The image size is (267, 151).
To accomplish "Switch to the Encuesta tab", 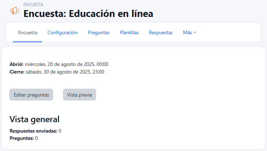I will [x=28, y=32].
